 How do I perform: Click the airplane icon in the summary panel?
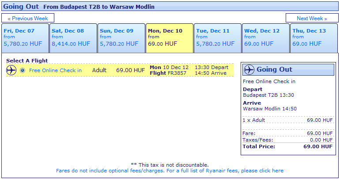249,69
